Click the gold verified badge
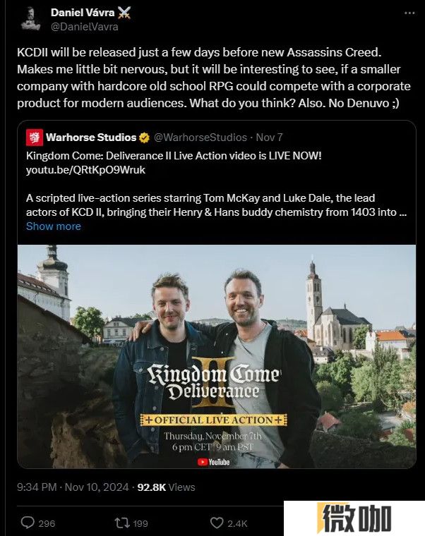Image resolution: width=425 pixels, height=536 pixels. pyautogui.click(x=145, y=138)
